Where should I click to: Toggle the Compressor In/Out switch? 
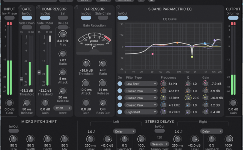(45, 18)
